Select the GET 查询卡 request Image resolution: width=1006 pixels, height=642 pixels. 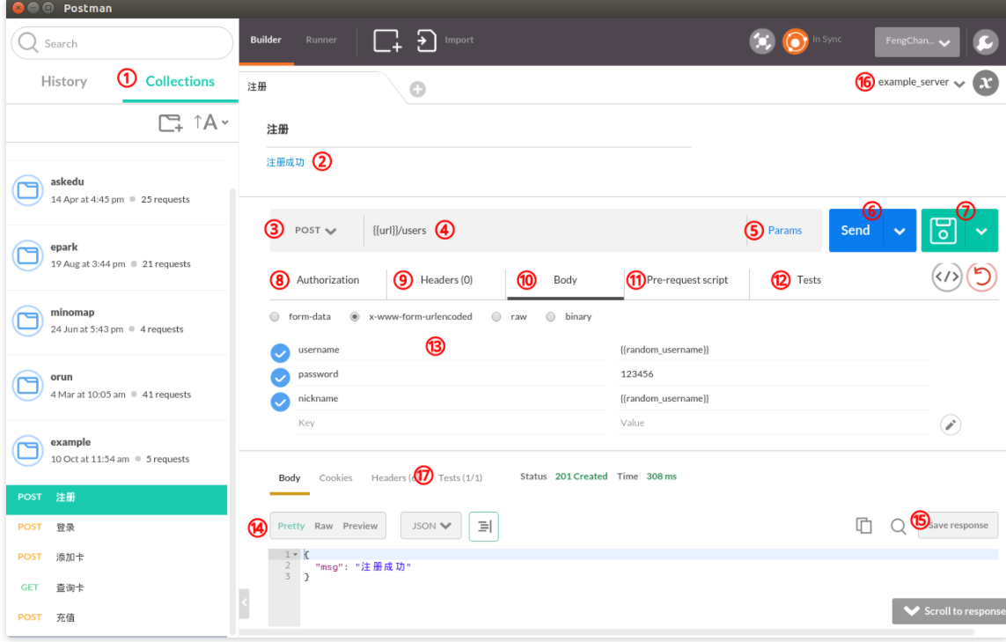pos(117,587)
